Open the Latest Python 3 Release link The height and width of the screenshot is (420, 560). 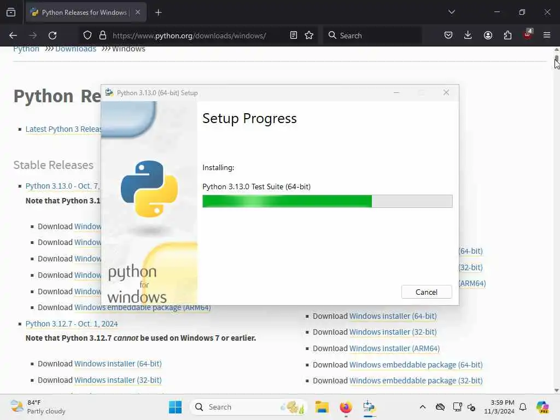click(x=63, y=129)
